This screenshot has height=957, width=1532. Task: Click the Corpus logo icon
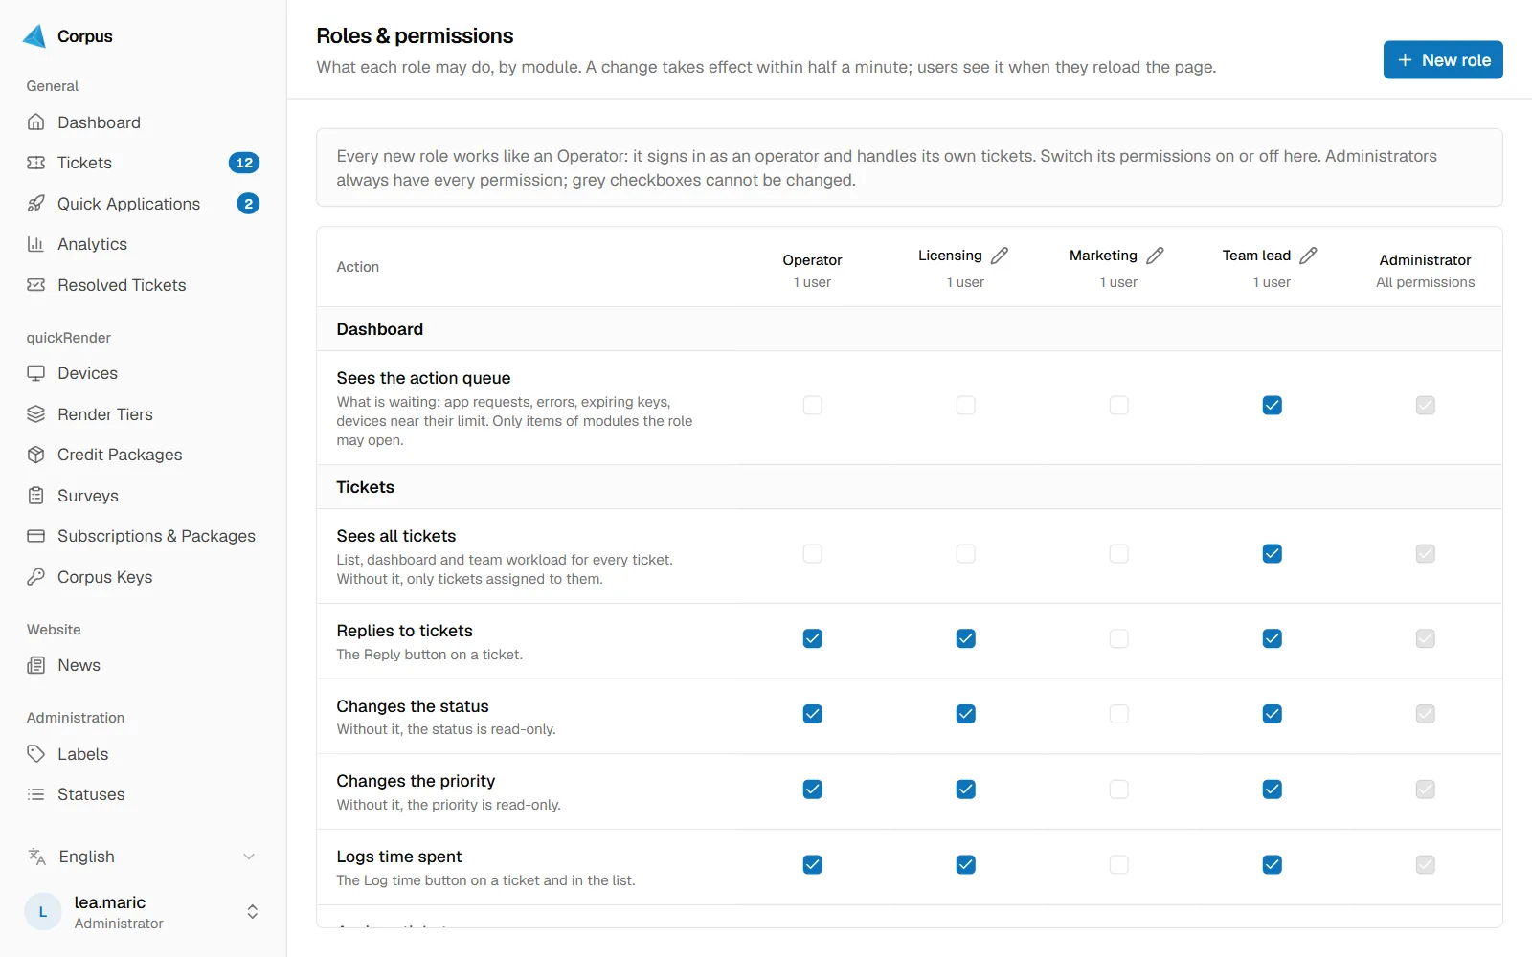click(x=34, y=36)
